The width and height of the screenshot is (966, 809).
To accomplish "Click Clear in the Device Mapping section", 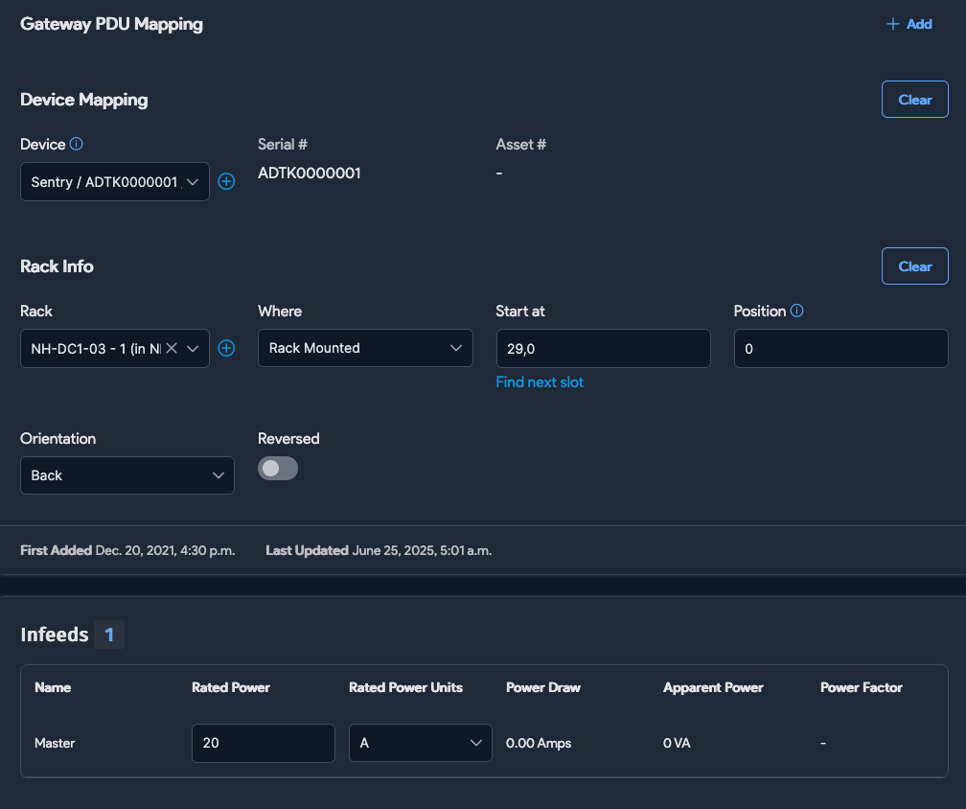I will pyautogui.click(x=914, y=99).
